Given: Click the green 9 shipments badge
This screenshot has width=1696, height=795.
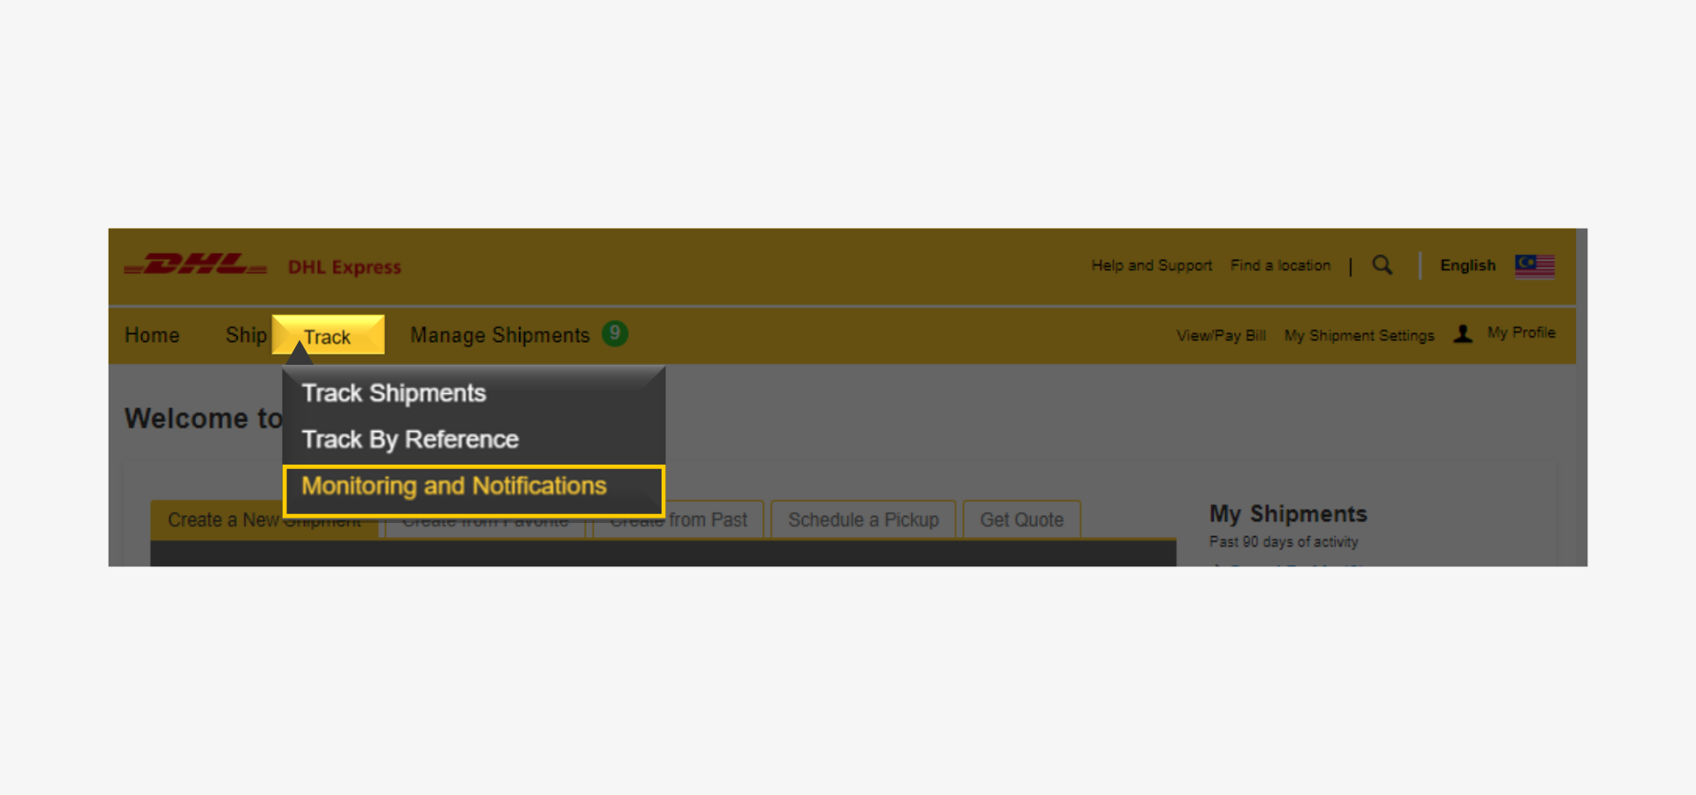Looking at the screenshot, I should tap(615, 333).
